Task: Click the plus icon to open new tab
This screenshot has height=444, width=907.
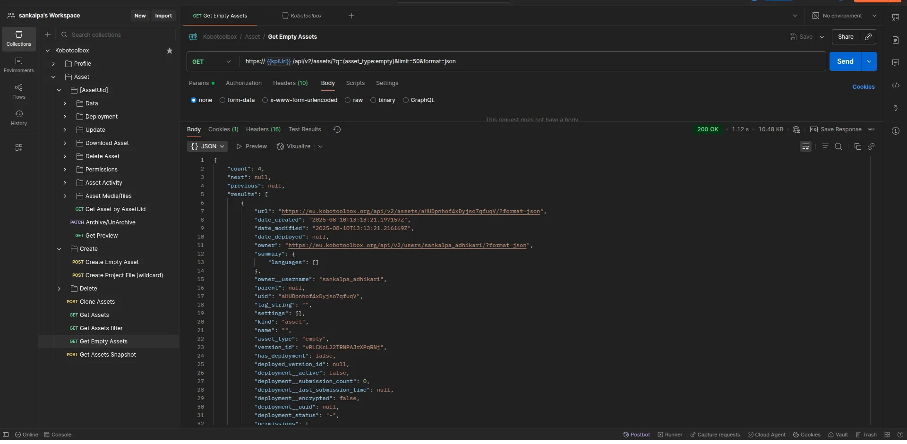Action: pos(351,16)
